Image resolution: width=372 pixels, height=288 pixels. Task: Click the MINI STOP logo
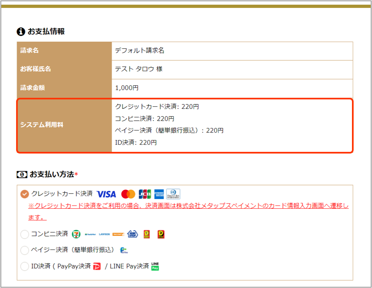132,234
